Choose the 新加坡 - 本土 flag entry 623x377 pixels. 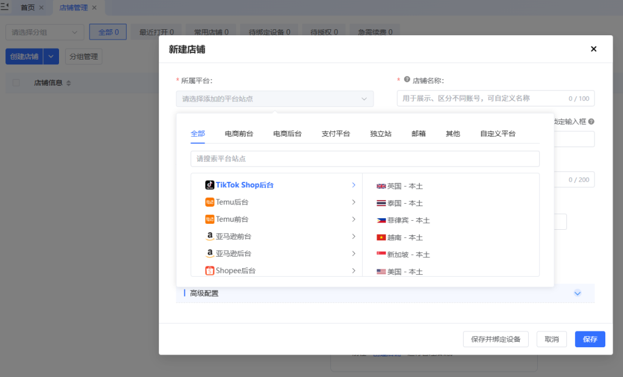coord(381,254)
